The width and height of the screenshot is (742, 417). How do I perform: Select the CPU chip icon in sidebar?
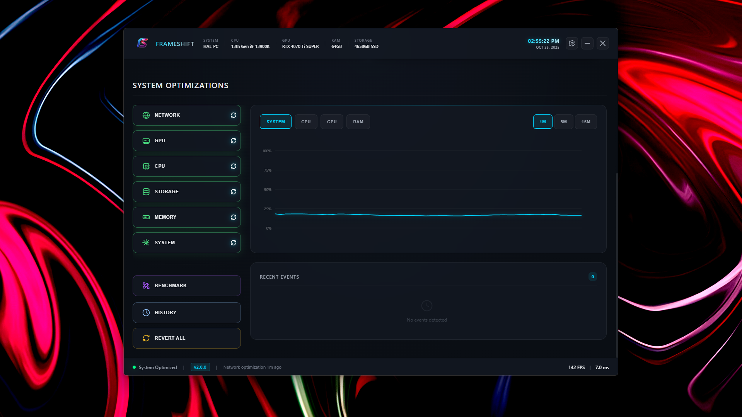tap(146, 166)
